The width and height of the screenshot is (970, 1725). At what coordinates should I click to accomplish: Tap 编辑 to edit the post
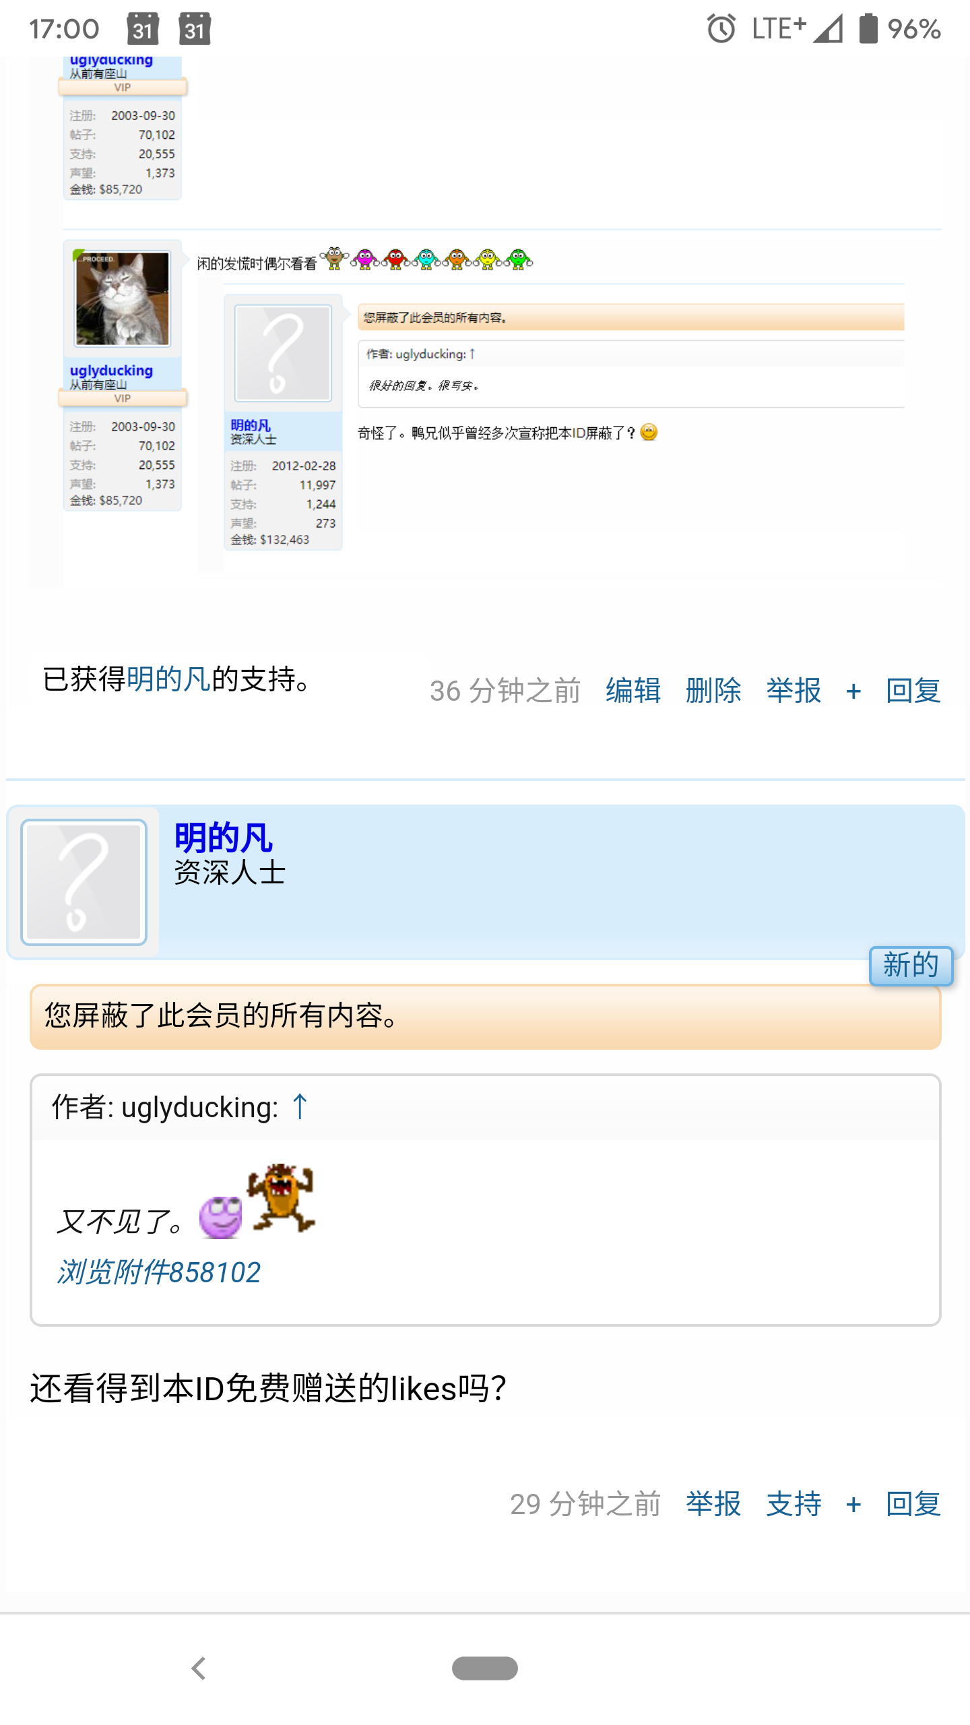[633, 691]
